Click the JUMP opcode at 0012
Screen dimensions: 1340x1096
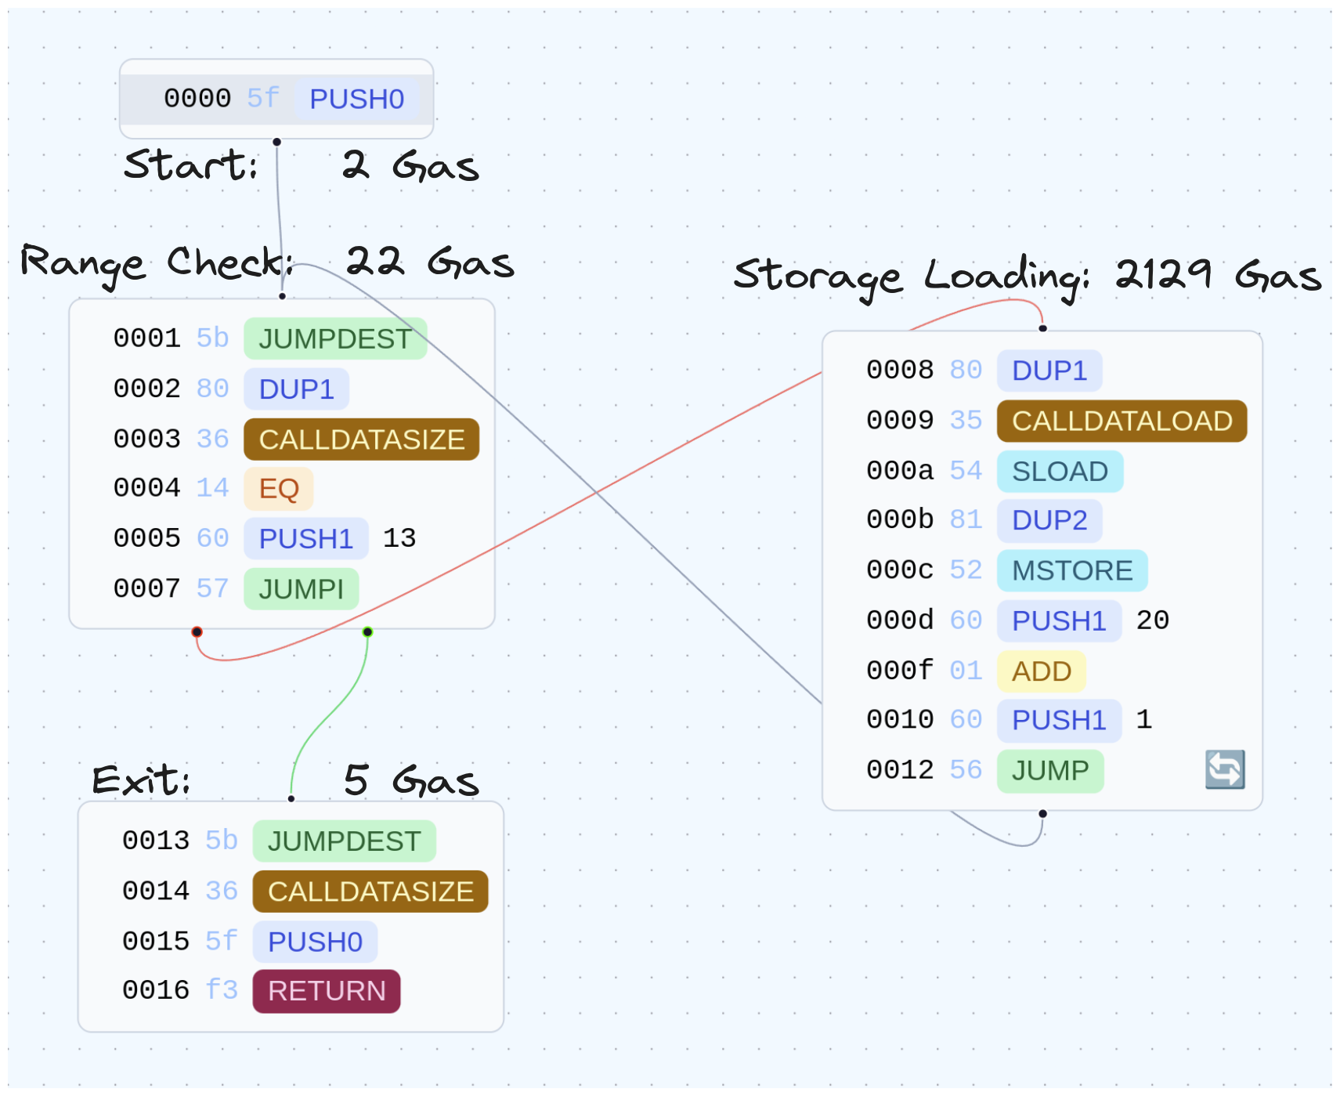[1050, 771]
